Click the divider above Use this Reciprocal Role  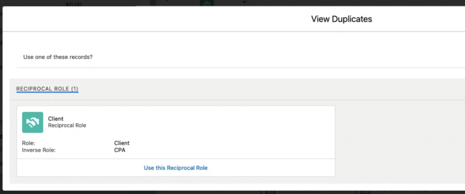click(x=176, y=159)
